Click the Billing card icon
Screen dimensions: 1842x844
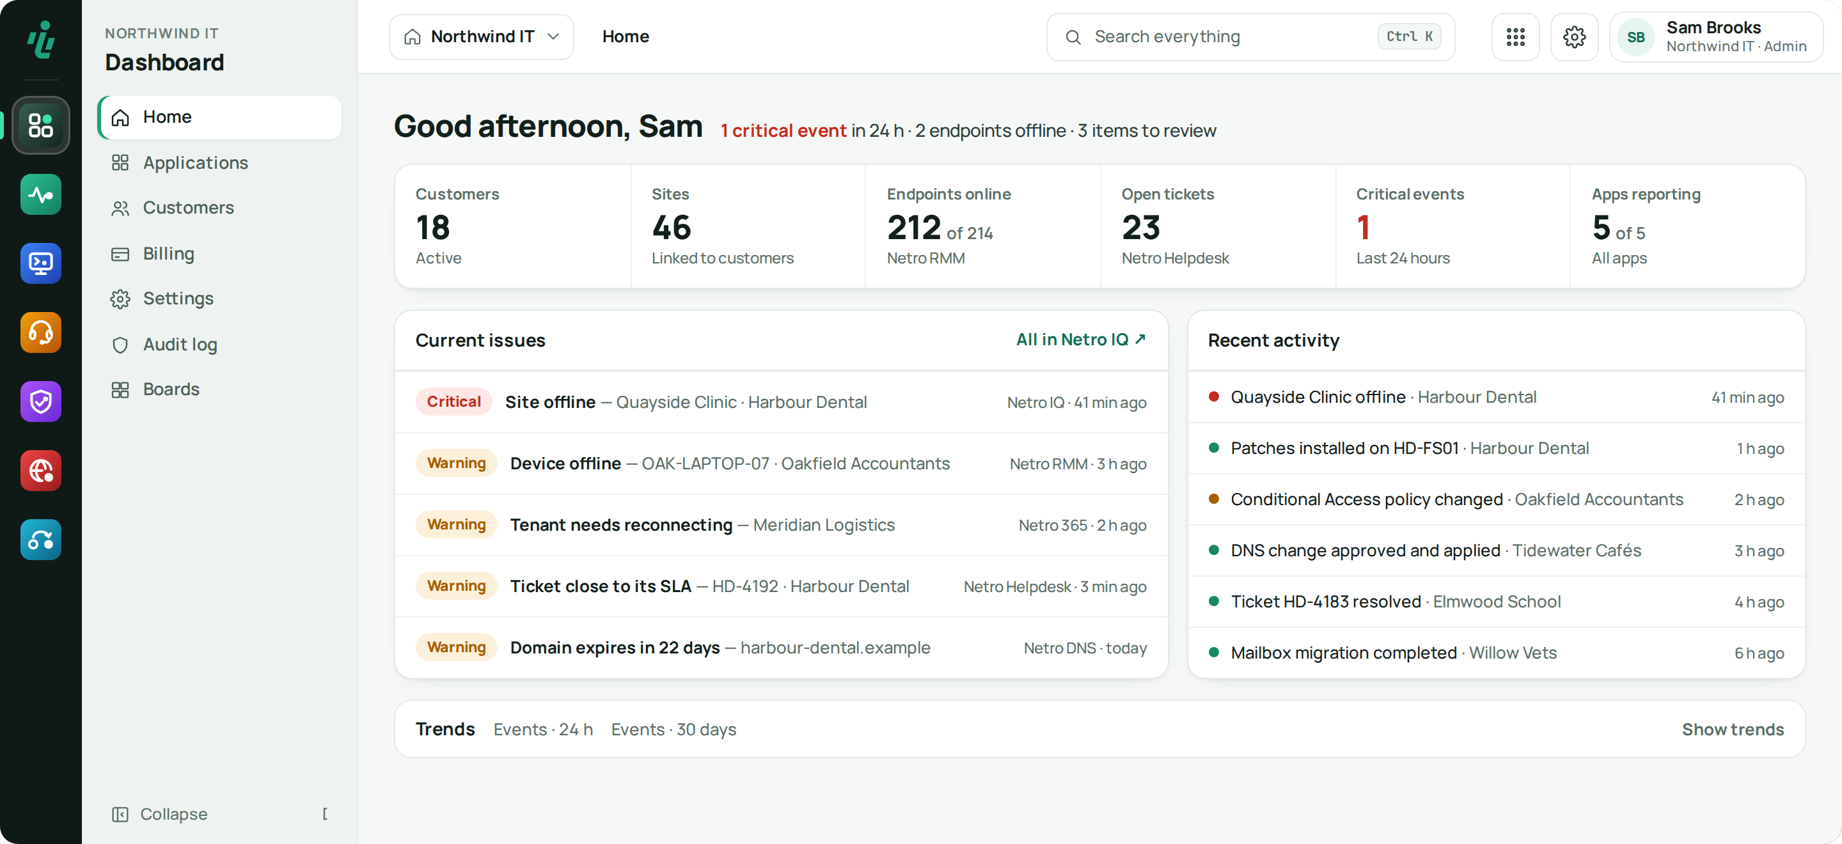click(120, 254)
